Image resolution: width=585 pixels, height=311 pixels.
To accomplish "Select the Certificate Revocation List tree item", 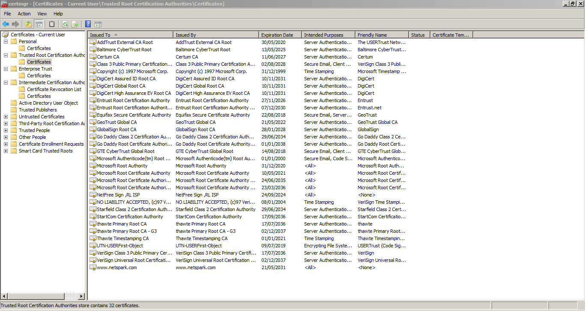I will 54,89.
